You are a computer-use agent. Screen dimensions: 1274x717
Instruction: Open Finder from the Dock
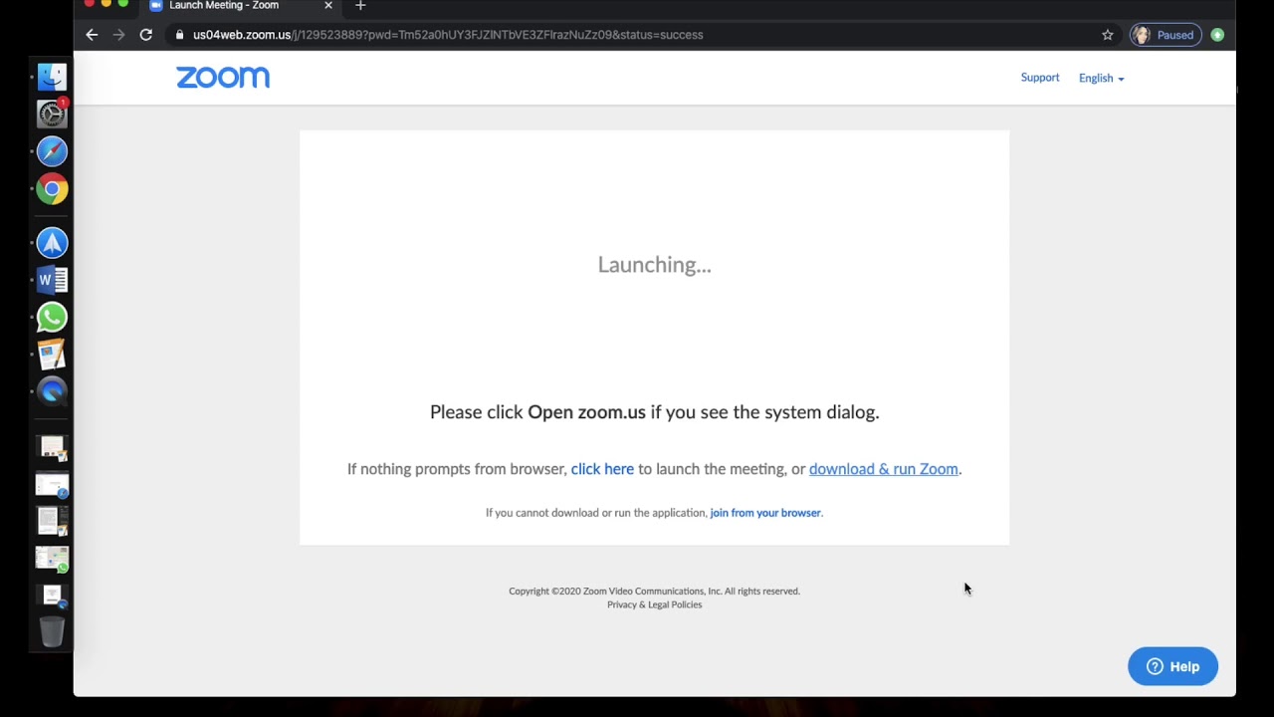(x=52, y=77)
